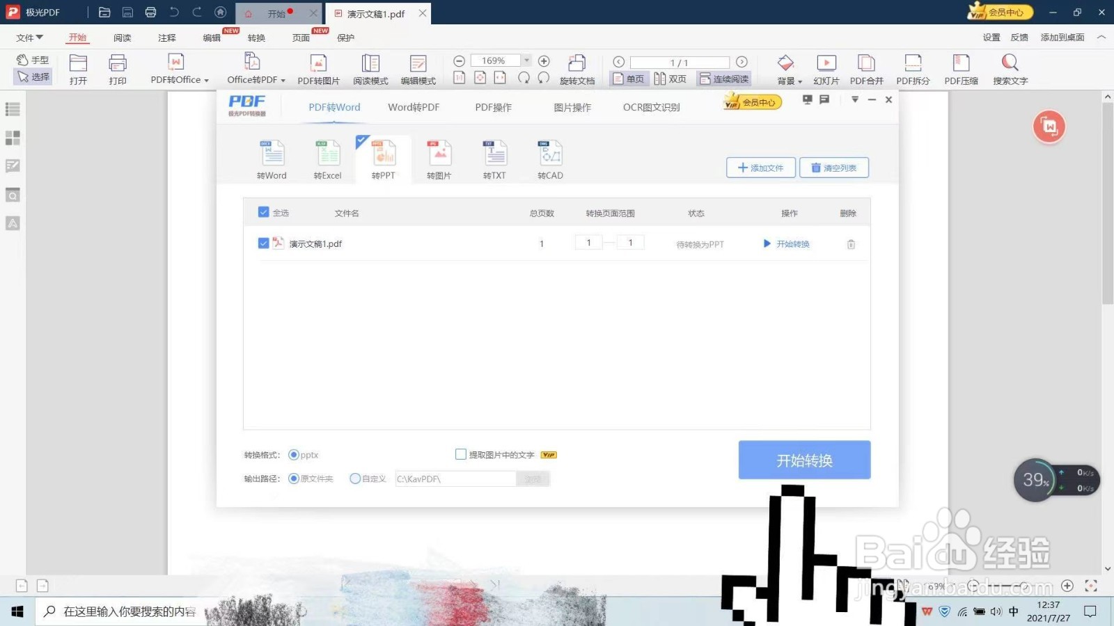Open the 转换 ribbon menu
This screenshot has width=1114, height=626.
256,38
